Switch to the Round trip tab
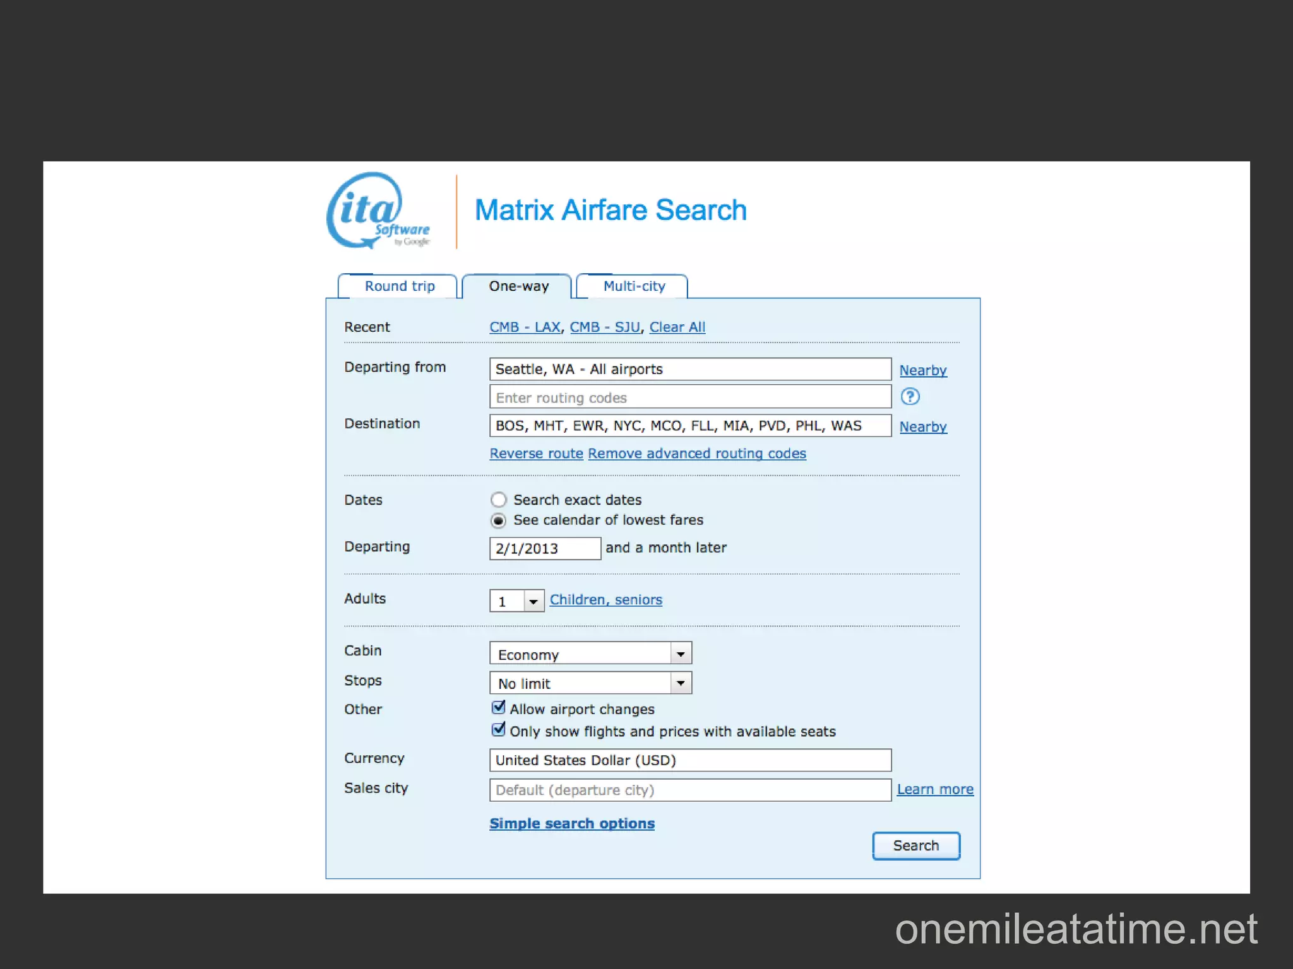 pos(399,286)
